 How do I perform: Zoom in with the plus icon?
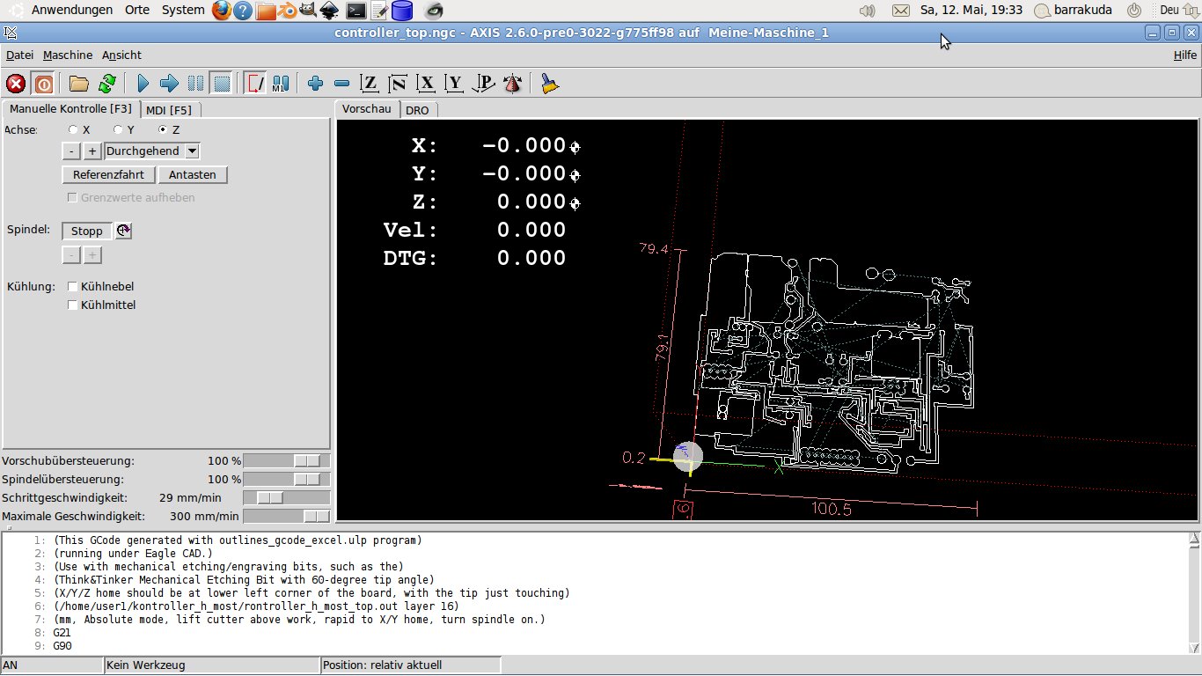pos(316,84)
